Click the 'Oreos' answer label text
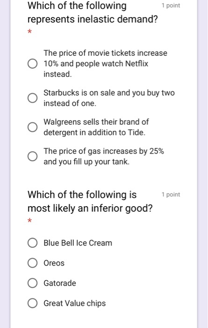 pyautogui.click(x=54, y=263)
